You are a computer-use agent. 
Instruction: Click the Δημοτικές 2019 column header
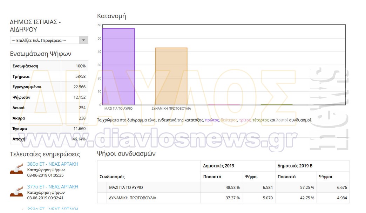[219, 166]
